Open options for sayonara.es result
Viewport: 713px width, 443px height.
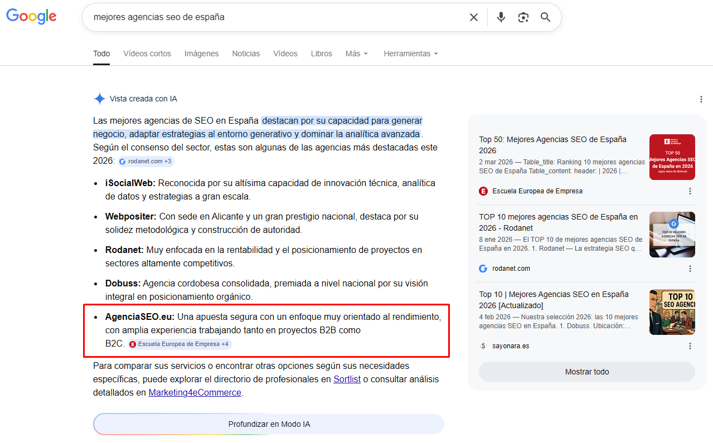[x=690, y=346]
